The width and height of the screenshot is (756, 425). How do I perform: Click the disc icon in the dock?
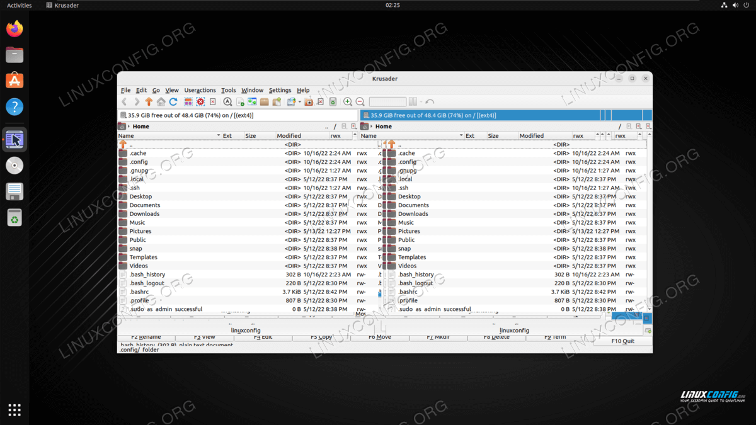point(14,165)
